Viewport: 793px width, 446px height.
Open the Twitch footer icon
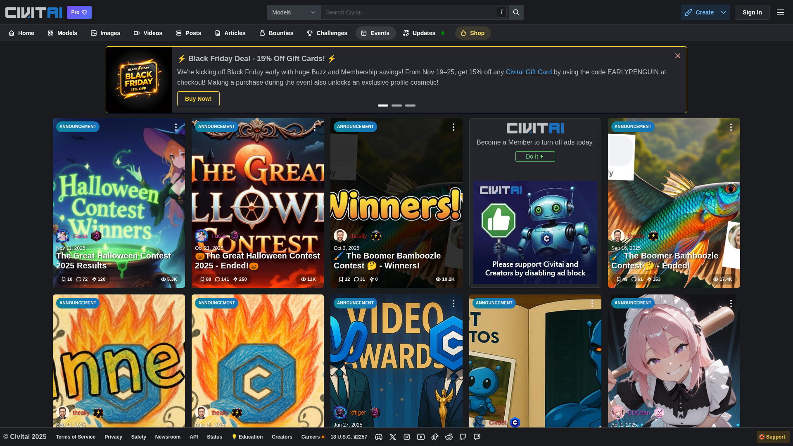477,437
